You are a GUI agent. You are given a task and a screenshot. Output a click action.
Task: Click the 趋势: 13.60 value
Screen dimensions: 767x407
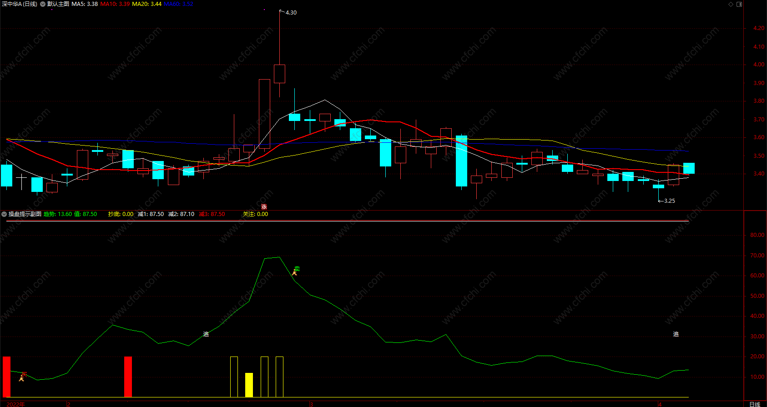pos(58,214)
